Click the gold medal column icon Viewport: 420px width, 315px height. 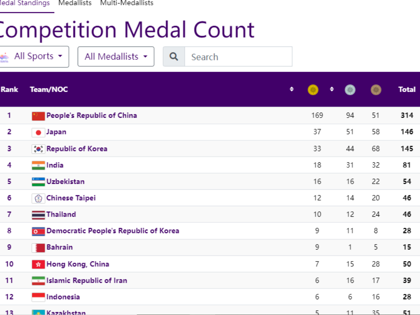[313, 90]
